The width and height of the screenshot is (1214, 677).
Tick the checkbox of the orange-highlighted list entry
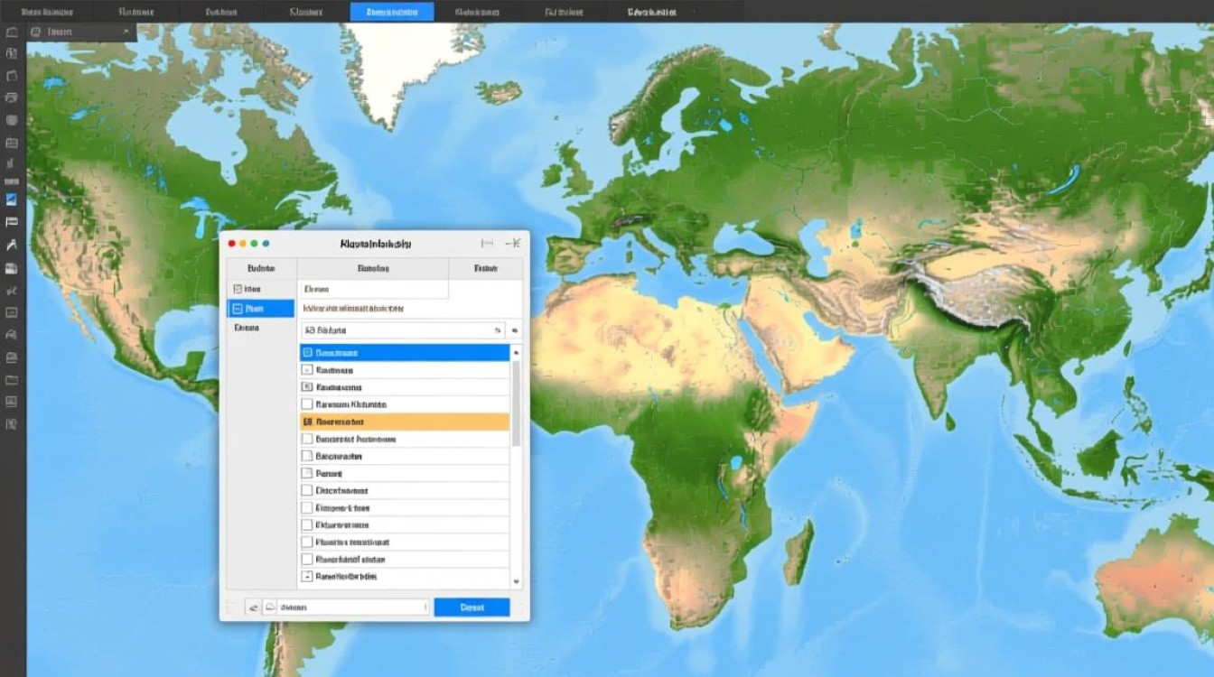[x=307, y=421]
